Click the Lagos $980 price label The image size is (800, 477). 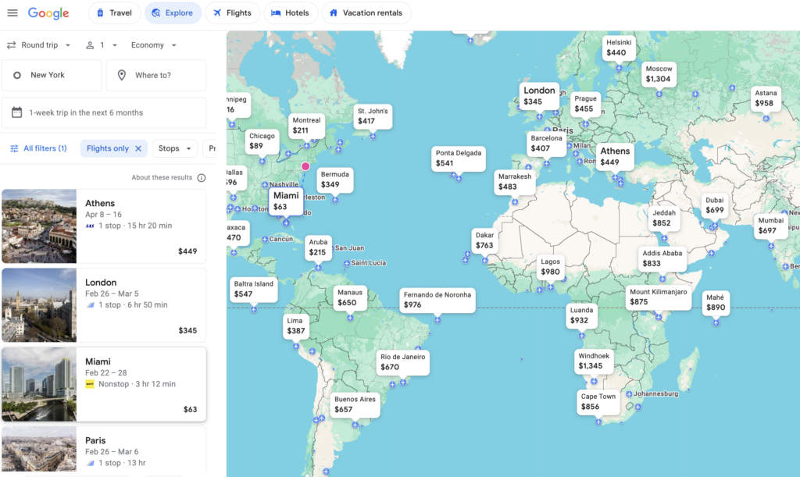(550, 267)
